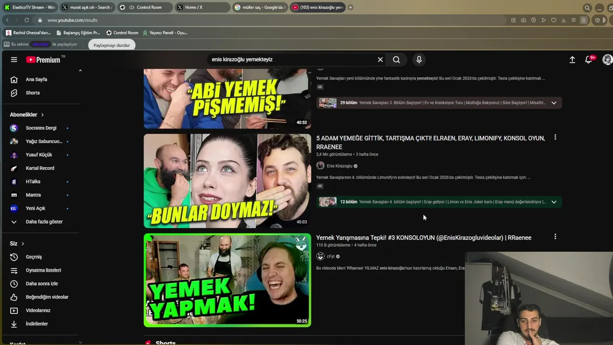Expand the 29 bölüm chapters list
Screen dimensions: 613x345
click(x=554, y=103)
